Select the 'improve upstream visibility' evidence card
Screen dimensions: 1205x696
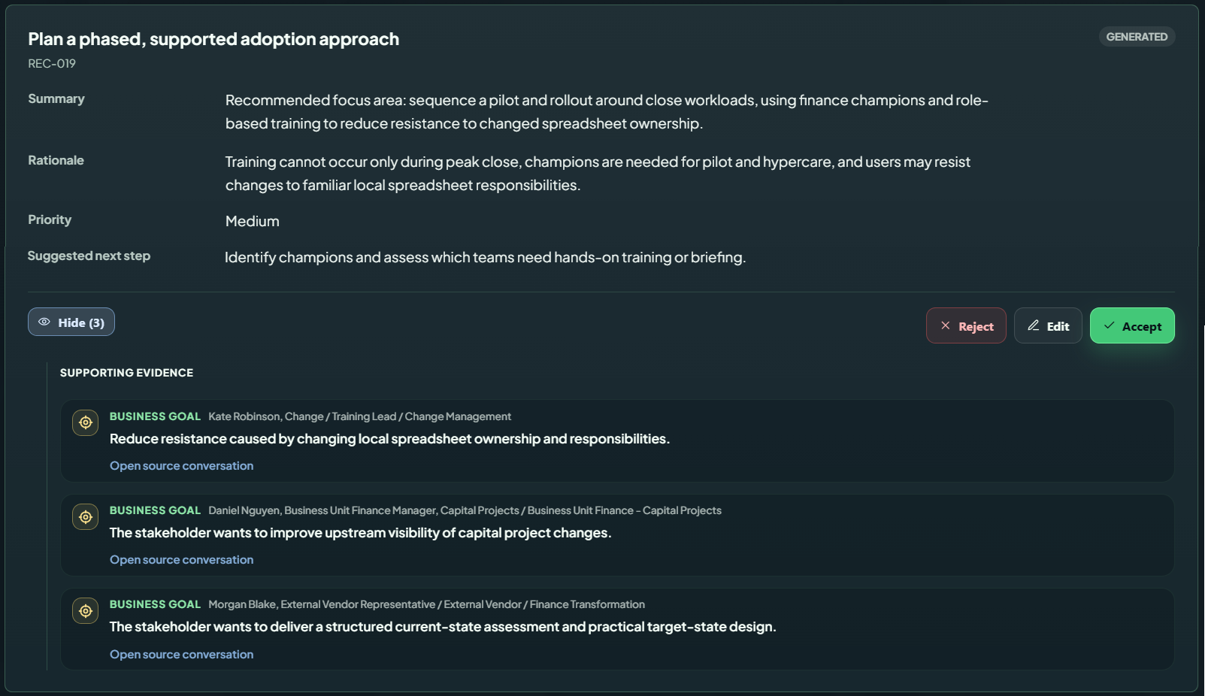pyautogui.click(x=617, y=535)
